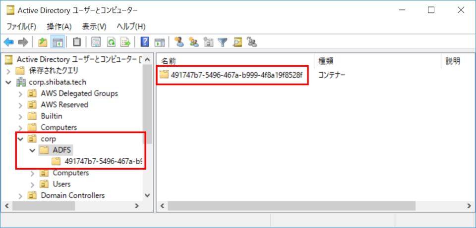The image size is (476, 228).
Task: Select 保存されたクエリ in the tree
Action: tap(54, 71)
